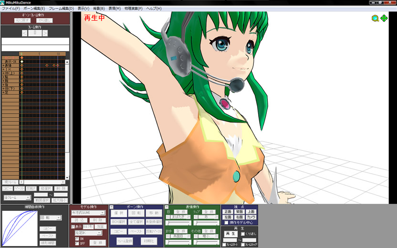Click frame number input showing 0
This screenshot has height=248, width=397.
point(35,33)
